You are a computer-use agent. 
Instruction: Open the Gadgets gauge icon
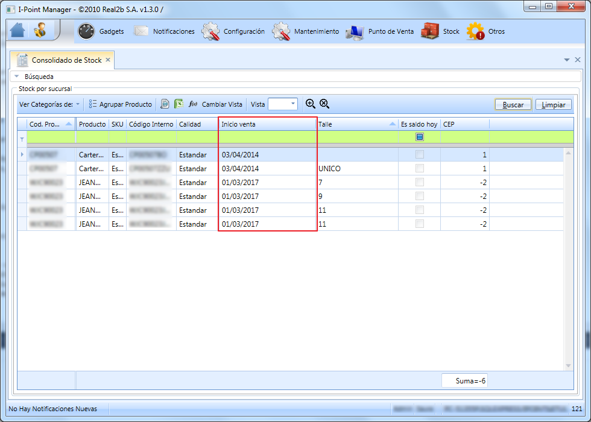click(86, 31)
